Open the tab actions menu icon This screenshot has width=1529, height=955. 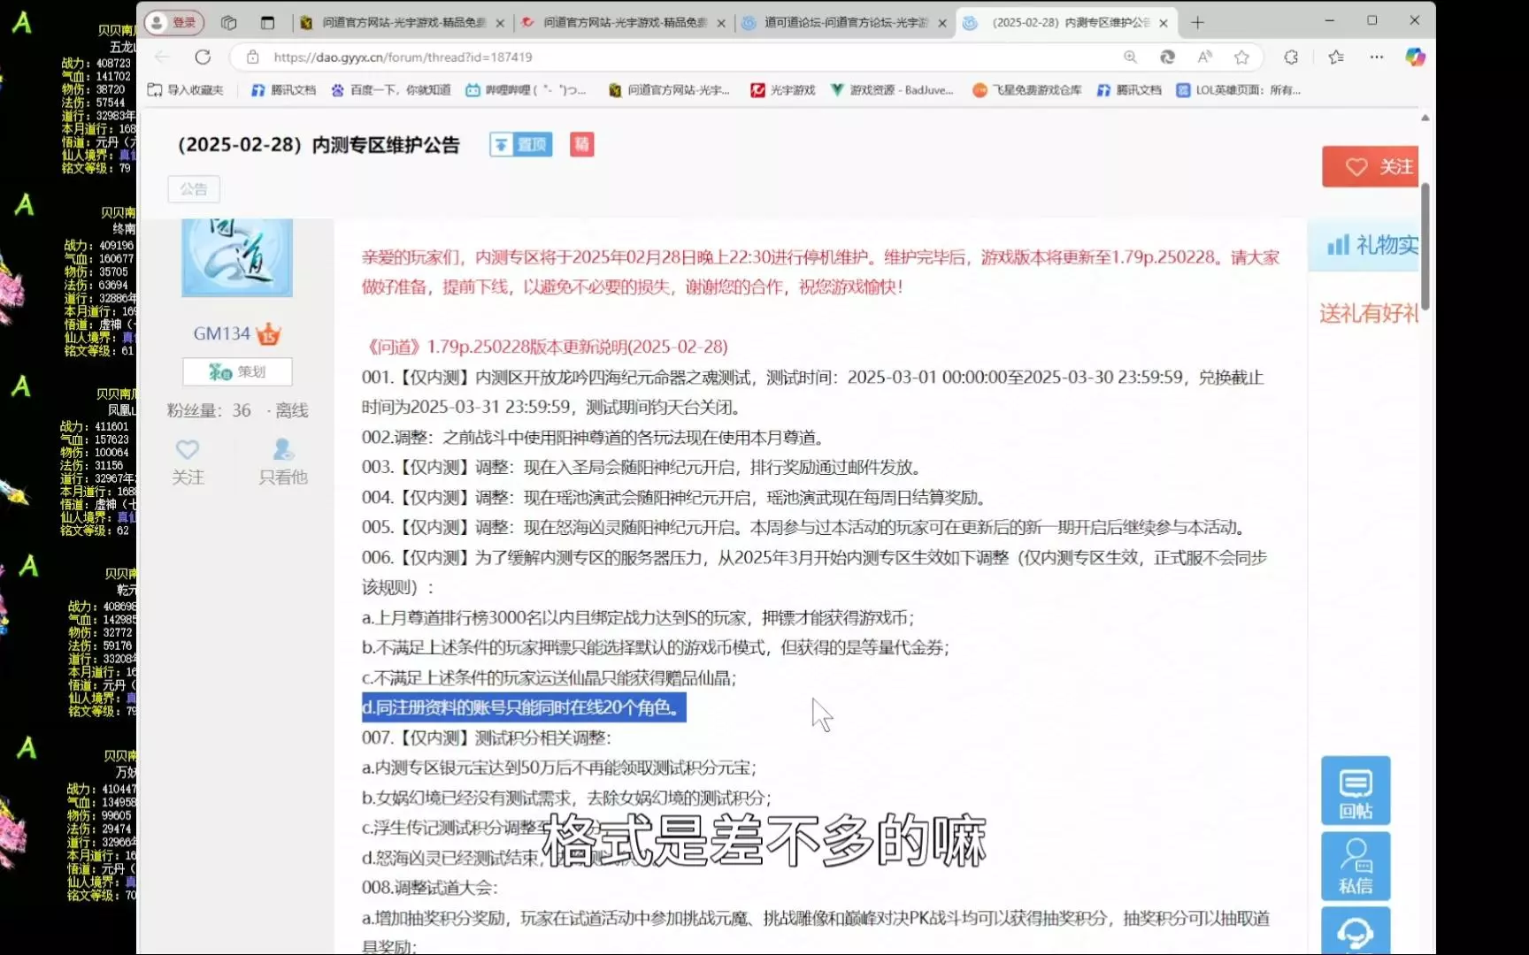[267, 22]
